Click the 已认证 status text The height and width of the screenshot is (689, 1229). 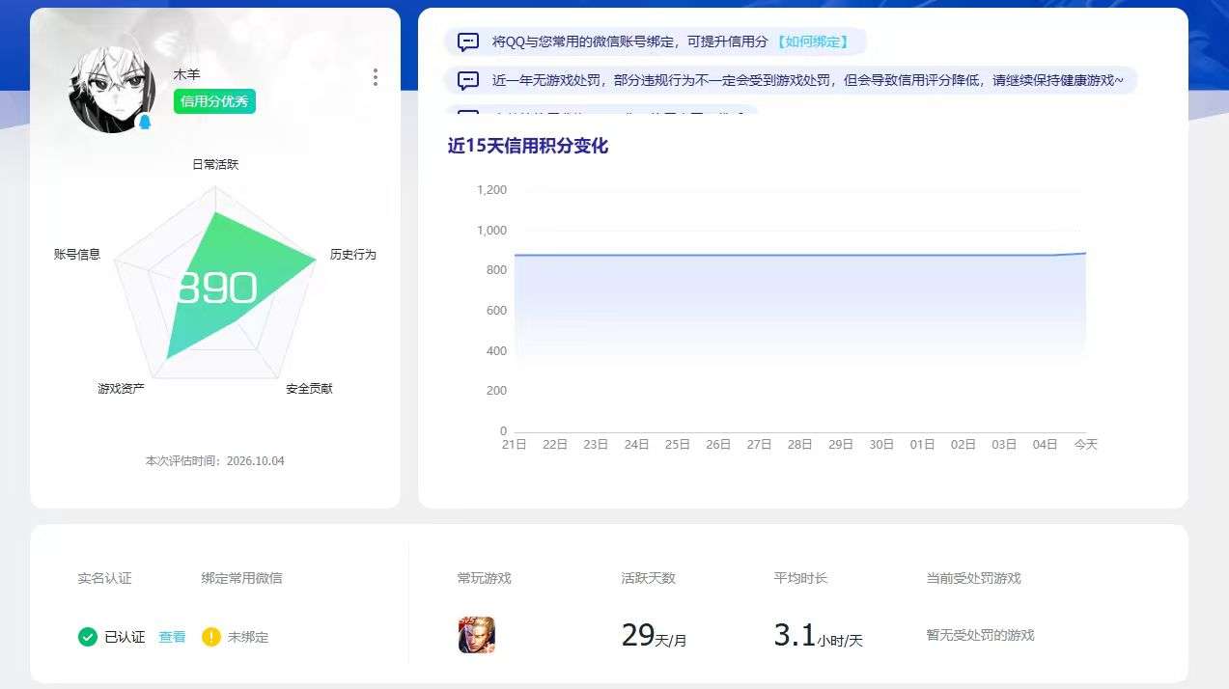point(125,637)
